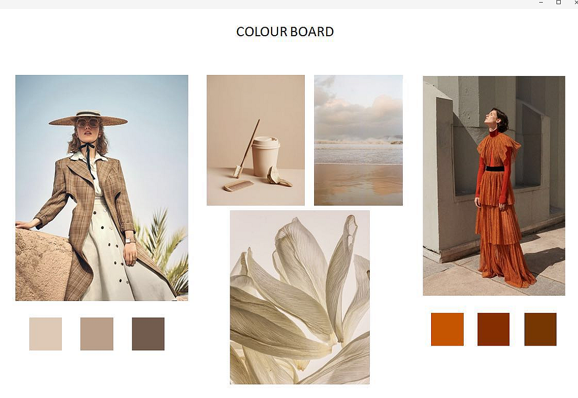Click the comb in still life image
This screenshot has width=578, height=398.
click(239, 185)
